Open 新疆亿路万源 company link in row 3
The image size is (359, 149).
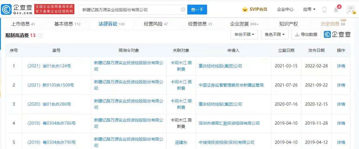point(129,104)
